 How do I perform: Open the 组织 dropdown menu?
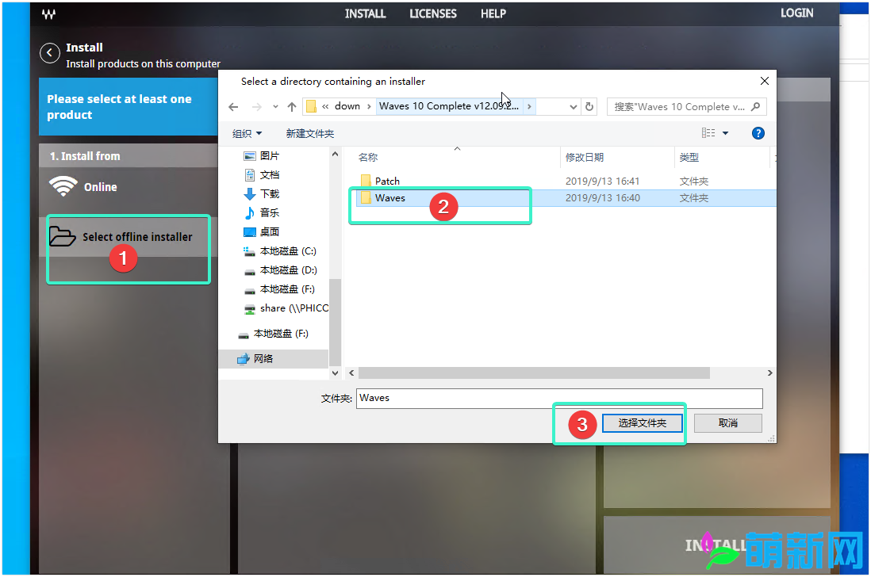click(247, 134)
